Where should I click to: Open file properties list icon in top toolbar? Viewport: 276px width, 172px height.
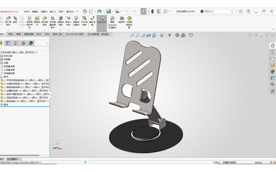point(159,11)
